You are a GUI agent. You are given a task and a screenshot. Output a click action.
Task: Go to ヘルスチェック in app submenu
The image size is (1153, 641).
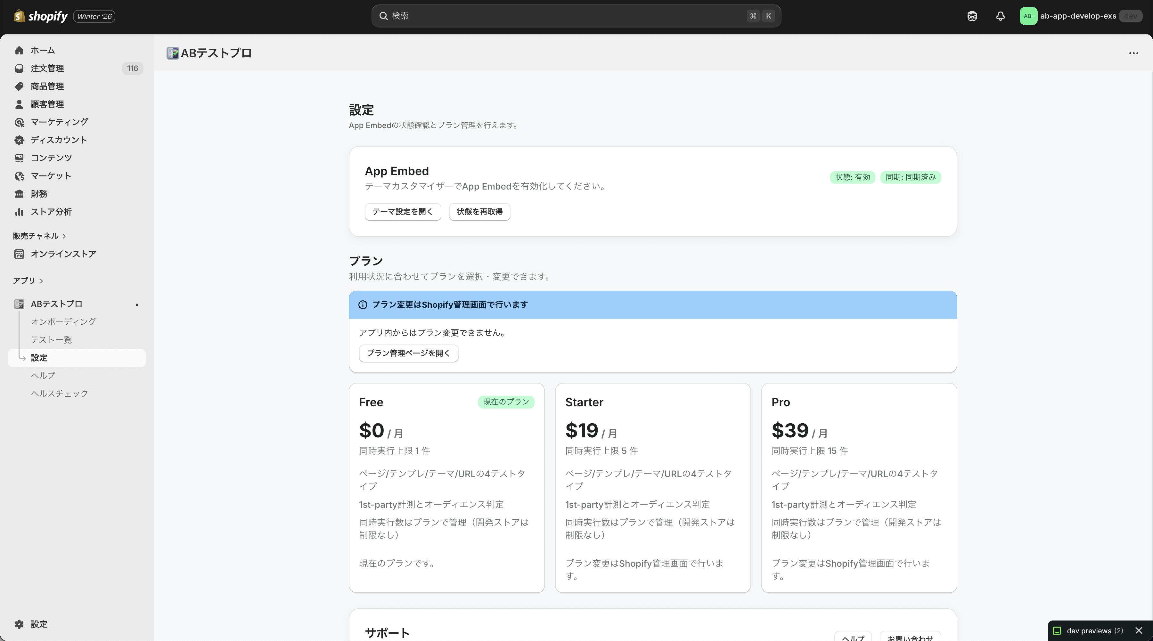coord(60,394)
